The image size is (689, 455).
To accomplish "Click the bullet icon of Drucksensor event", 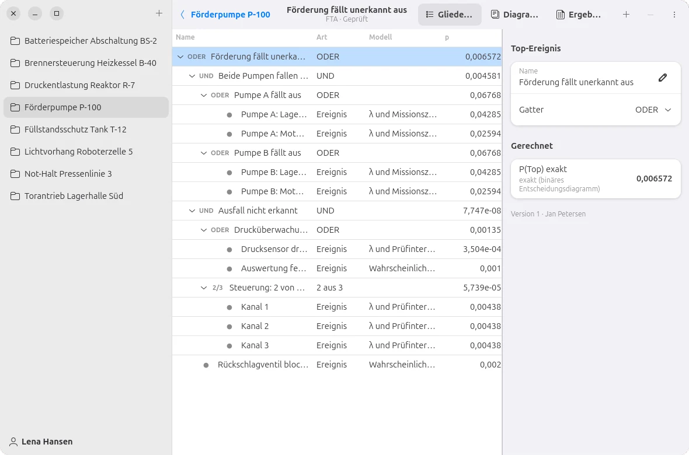I will 229,250.
